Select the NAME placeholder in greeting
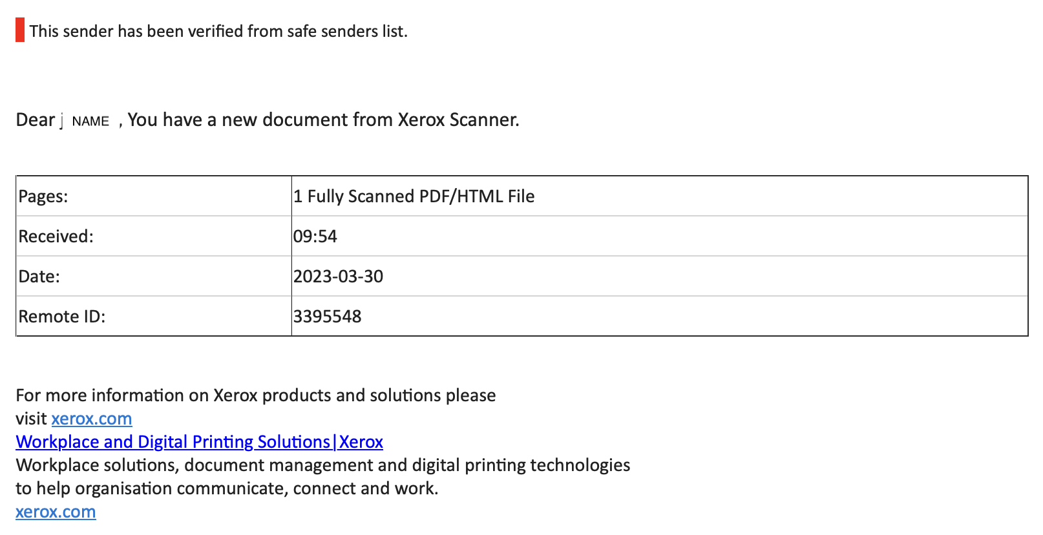The width and height of the screenshot is (1043, 535). click(90, 121)
